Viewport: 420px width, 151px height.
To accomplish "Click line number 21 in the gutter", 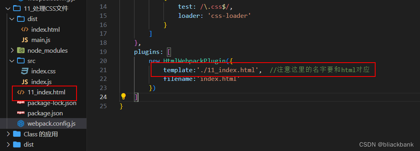I will [x=103, y=70].
